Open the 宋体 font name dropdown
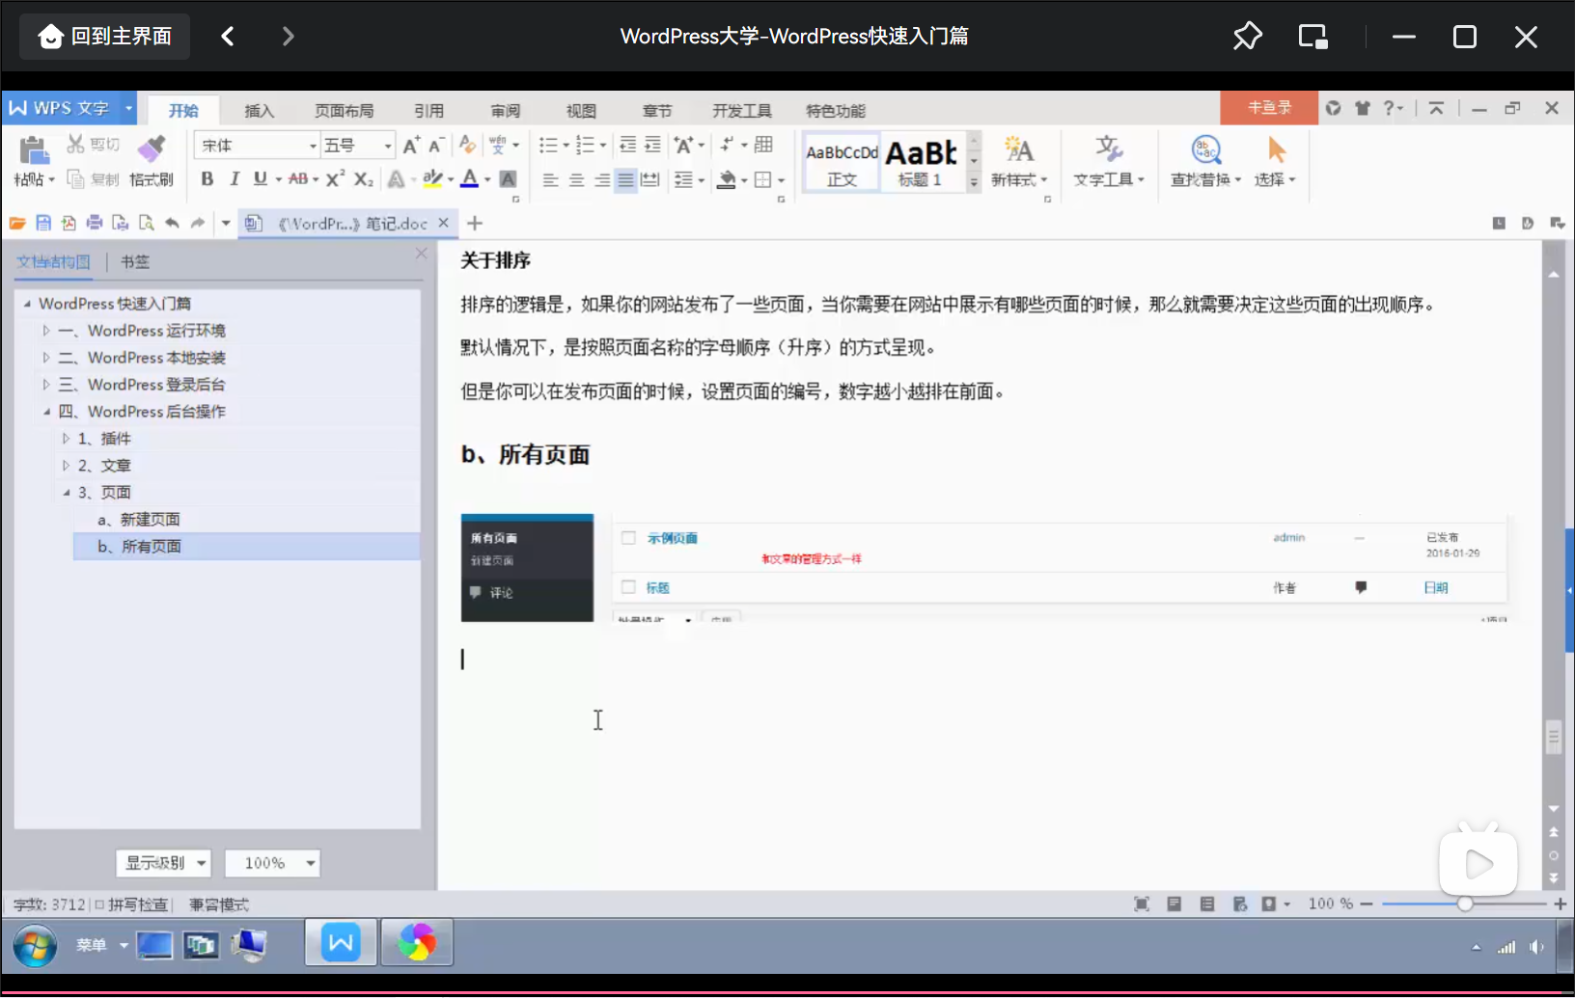The width and height of the screenshot is (1575, 998). [313, 146]
